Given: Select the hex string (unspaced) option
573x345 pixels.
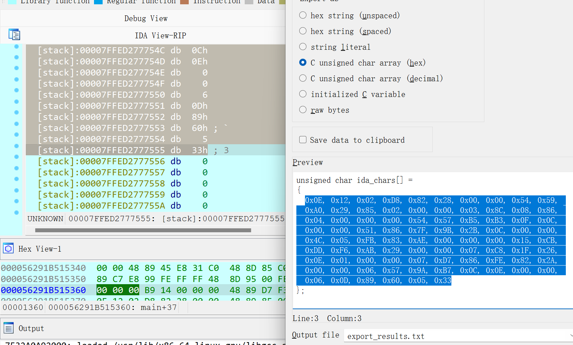Looking at the screenshot, I should click(x=303, y=15).
